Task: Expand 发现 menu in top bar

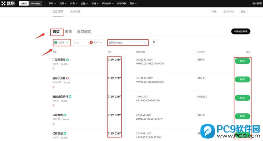Action: pyautogui.click(x=63, y=4)
